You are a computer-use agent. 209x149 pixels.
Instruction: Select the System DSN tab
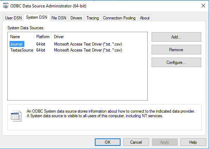click(x=37, y=17)
